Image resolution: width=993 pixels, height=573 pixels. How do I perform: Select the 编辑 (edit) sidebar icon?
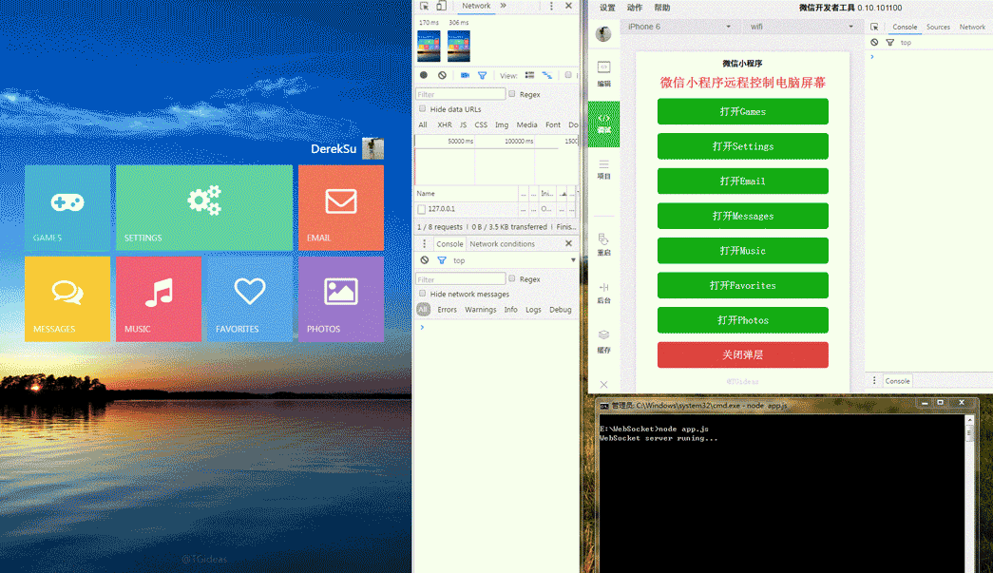(x=603, y=73)
